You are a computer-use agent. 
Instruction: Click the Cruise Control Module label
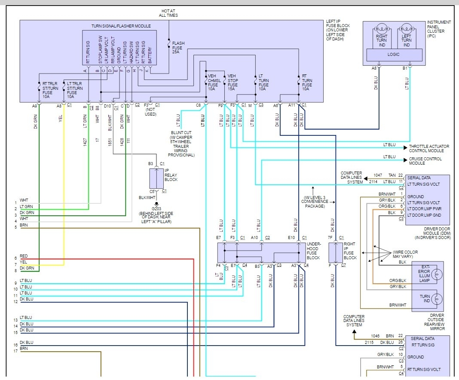point(425,161)
